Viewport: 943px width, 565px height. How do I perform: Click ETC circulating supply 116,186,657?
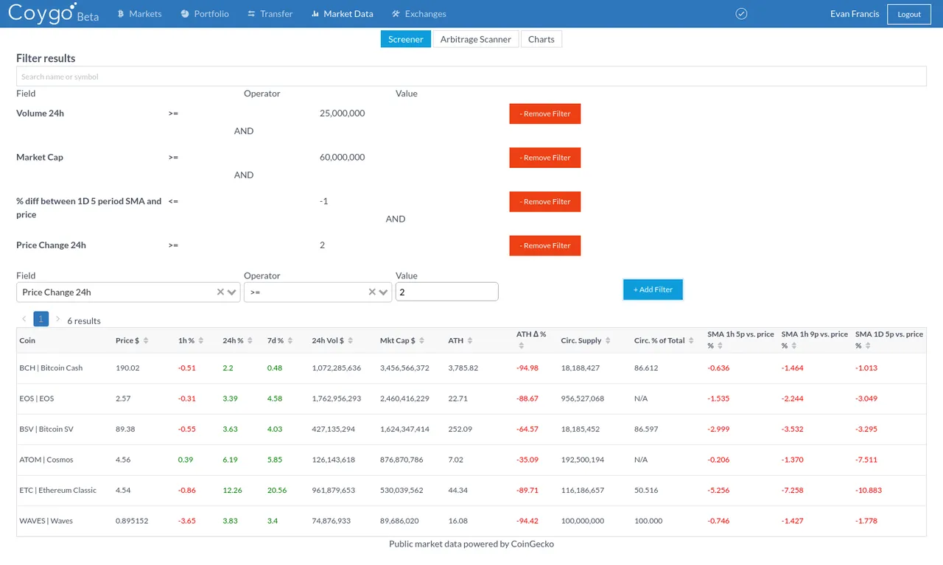tap(583, 490)
